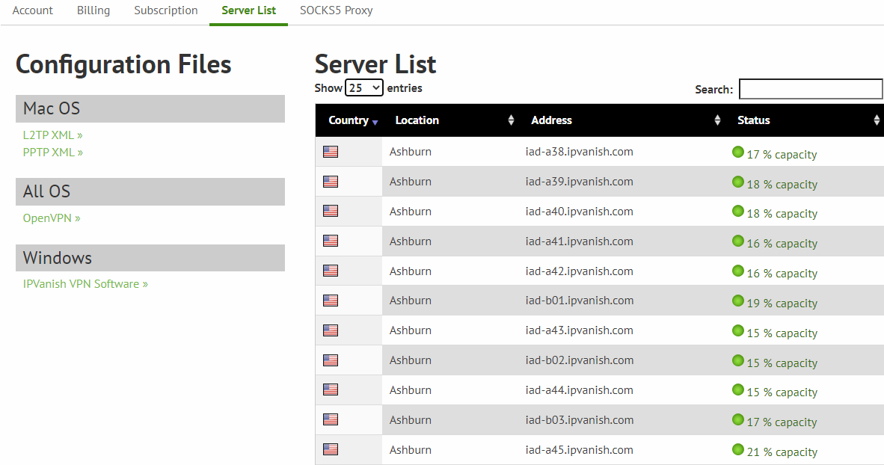Download the PPTP XML configuration
The height and width of the screenshot is (465, 884).
click(x=52, y=153)
